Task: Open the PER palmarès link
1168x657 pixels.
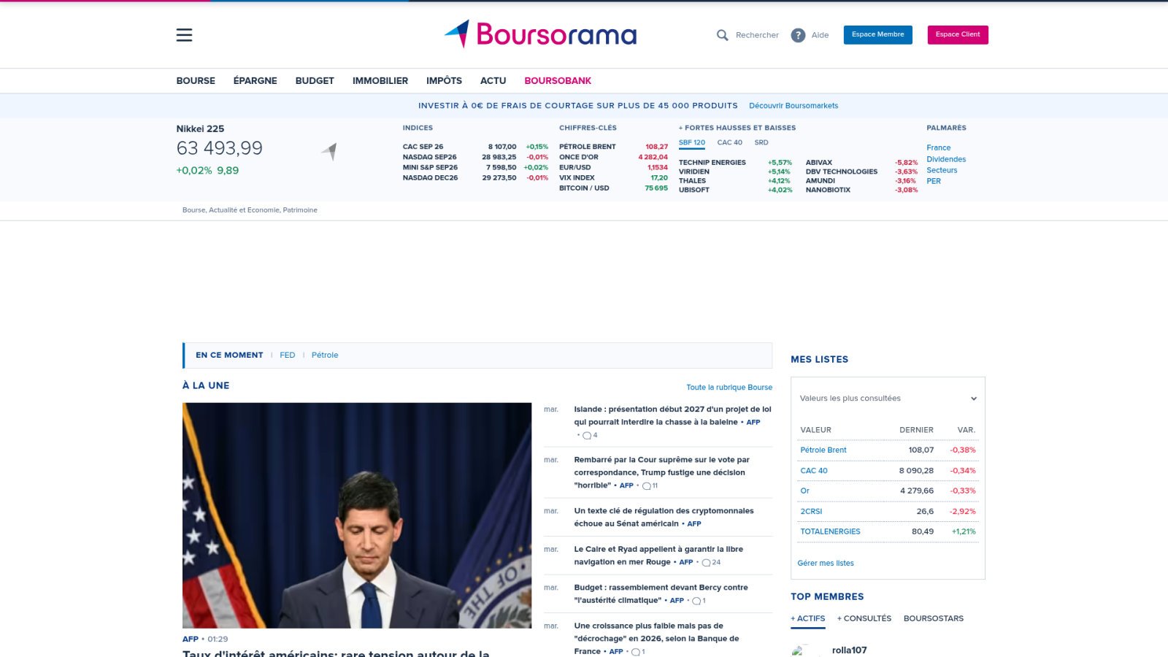Action: [x=934, y=181]
